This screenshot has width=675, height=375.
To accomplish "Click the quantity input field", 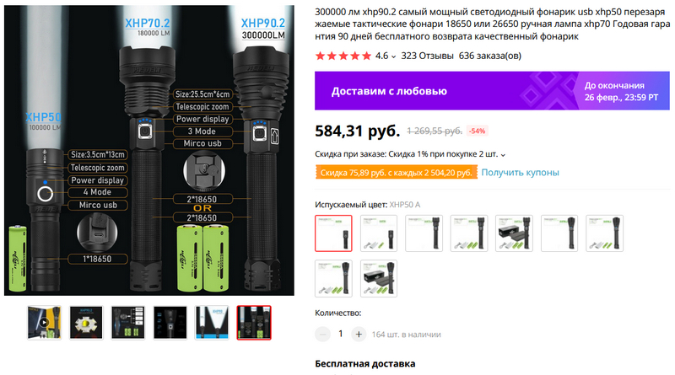I will click(341, 335).
